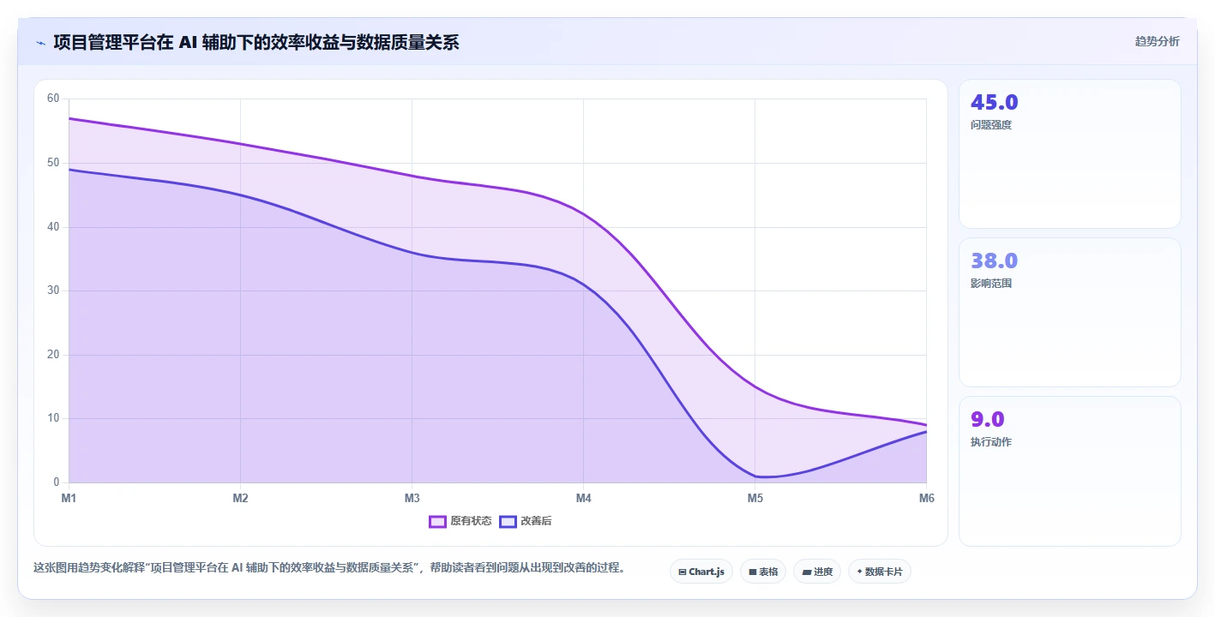
Task: Click the 45.0 metric value
Action: tap(995, 103)
